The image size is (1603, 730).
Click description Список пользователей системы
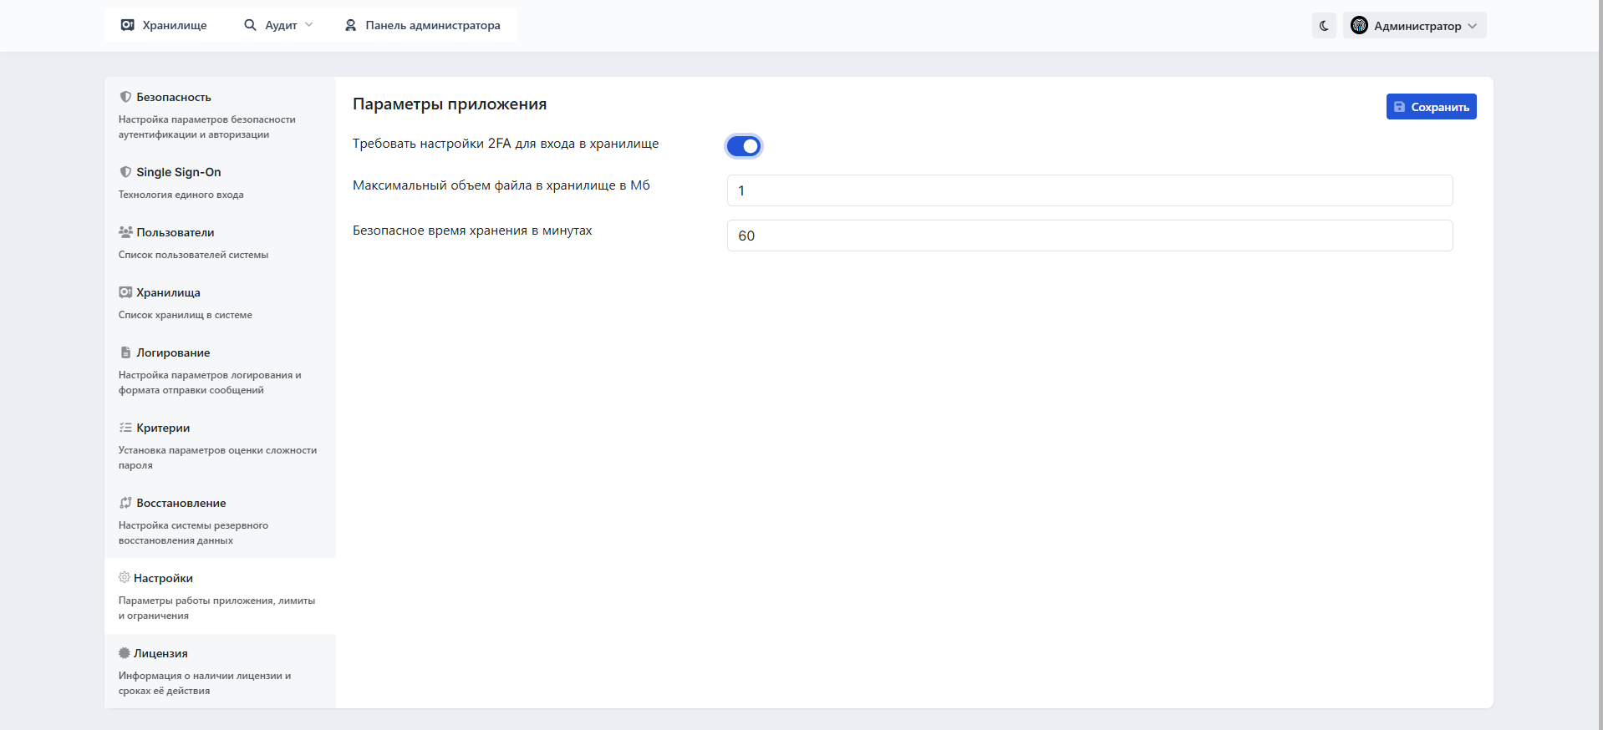coord(193,255)
